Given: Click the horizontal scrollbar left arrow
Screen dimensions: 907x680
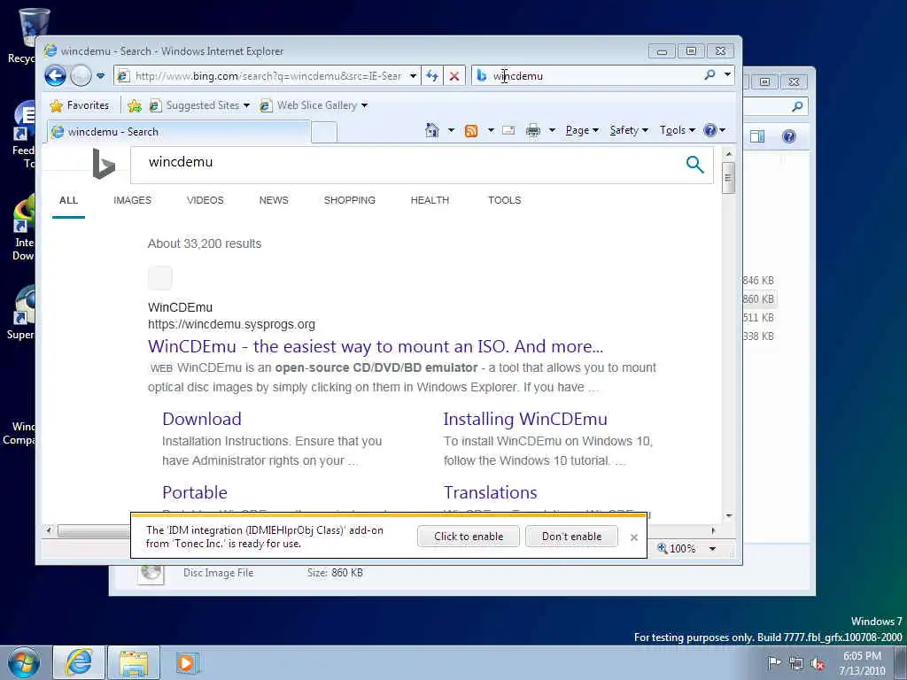Looking at the screenshot, I should click(x=50, y=529).
